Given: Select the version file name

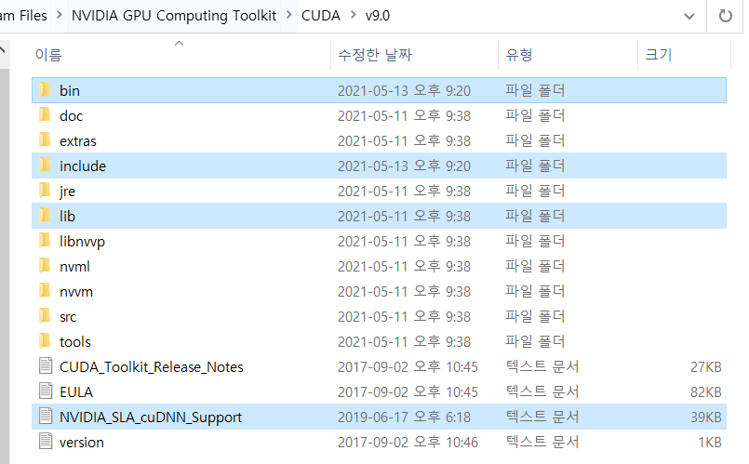Looking at the screenshot, I should click(x=82, y=443).
